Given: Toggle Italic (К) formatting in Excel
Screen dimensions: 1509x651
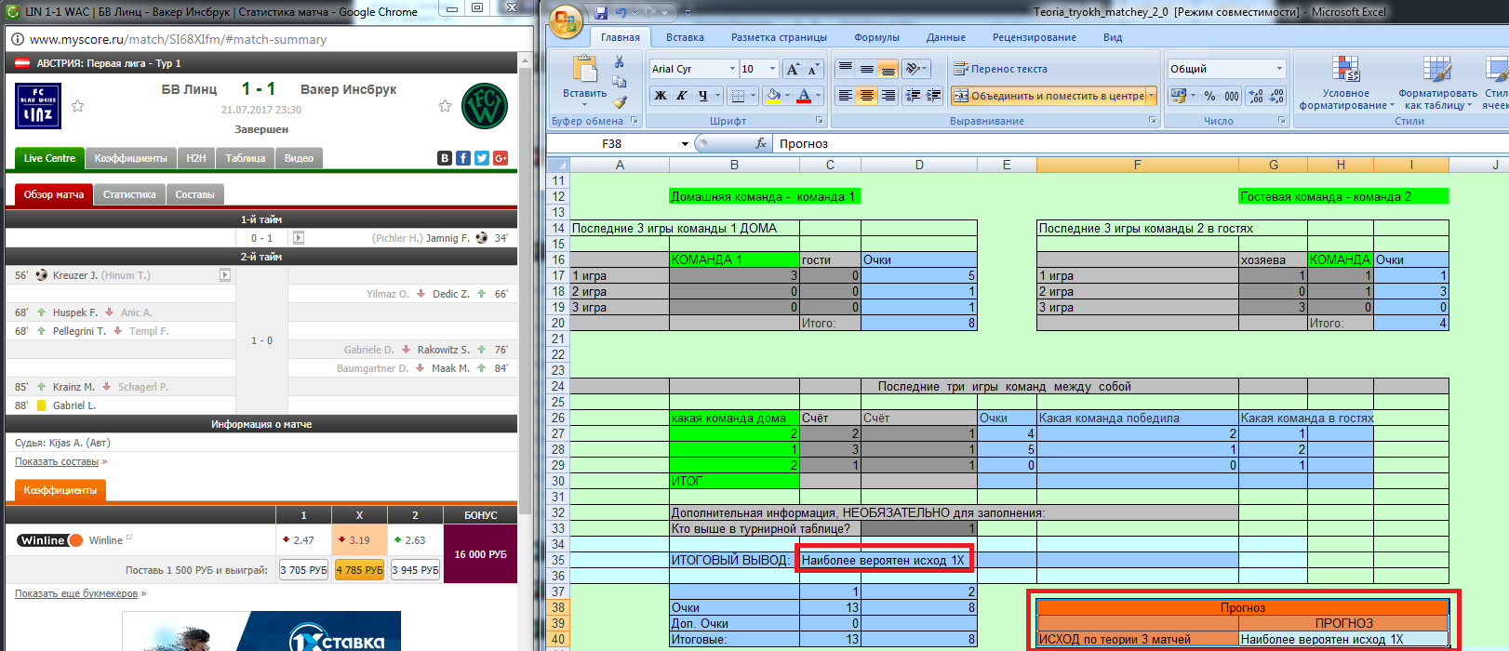Looking at the screenshot, I should pyautogui.click(x=681, y=95).
